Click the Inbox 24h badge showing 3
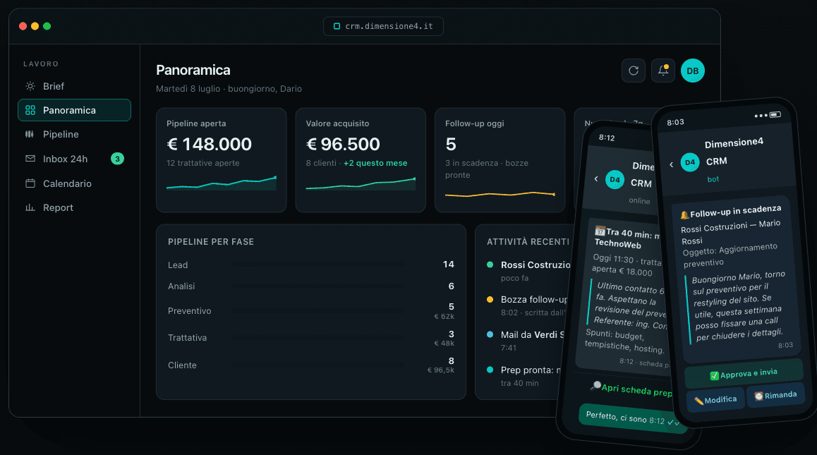Image resolution: width=817 pixels, height=455 pixels. coord(117,159)
